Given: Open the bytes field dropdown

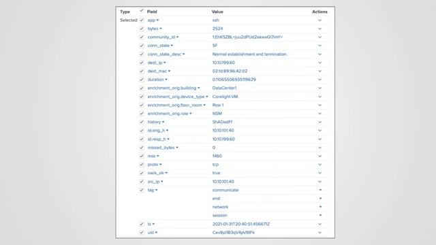Looking at the screenshot, I should tap(161, 29).
